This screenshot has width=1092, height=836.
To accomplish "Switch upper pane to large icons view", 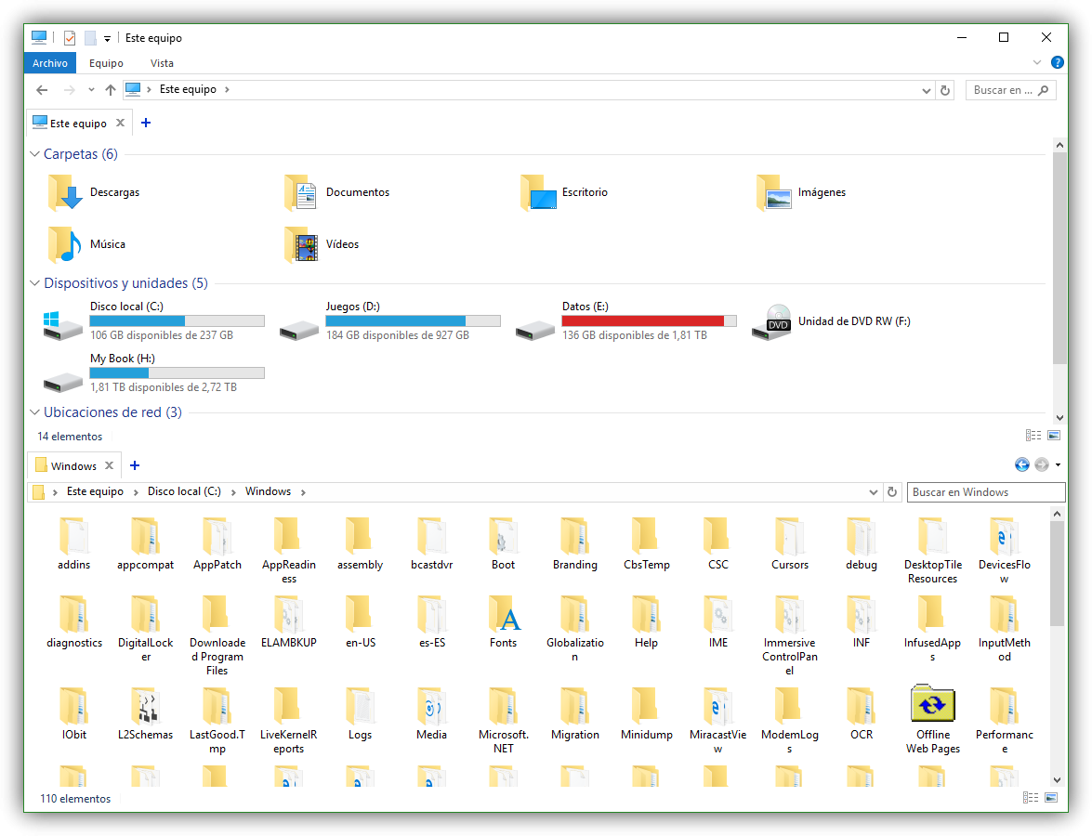I will (1054, 436).
